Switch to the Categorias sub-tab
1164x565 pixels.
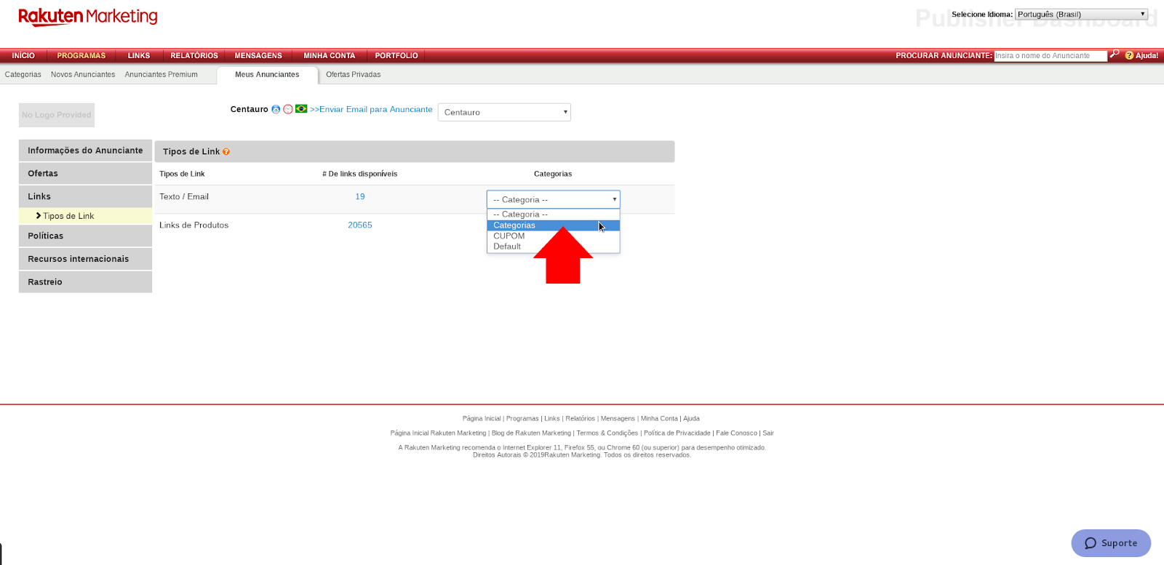pyautogui.click(x=23, y=74)
